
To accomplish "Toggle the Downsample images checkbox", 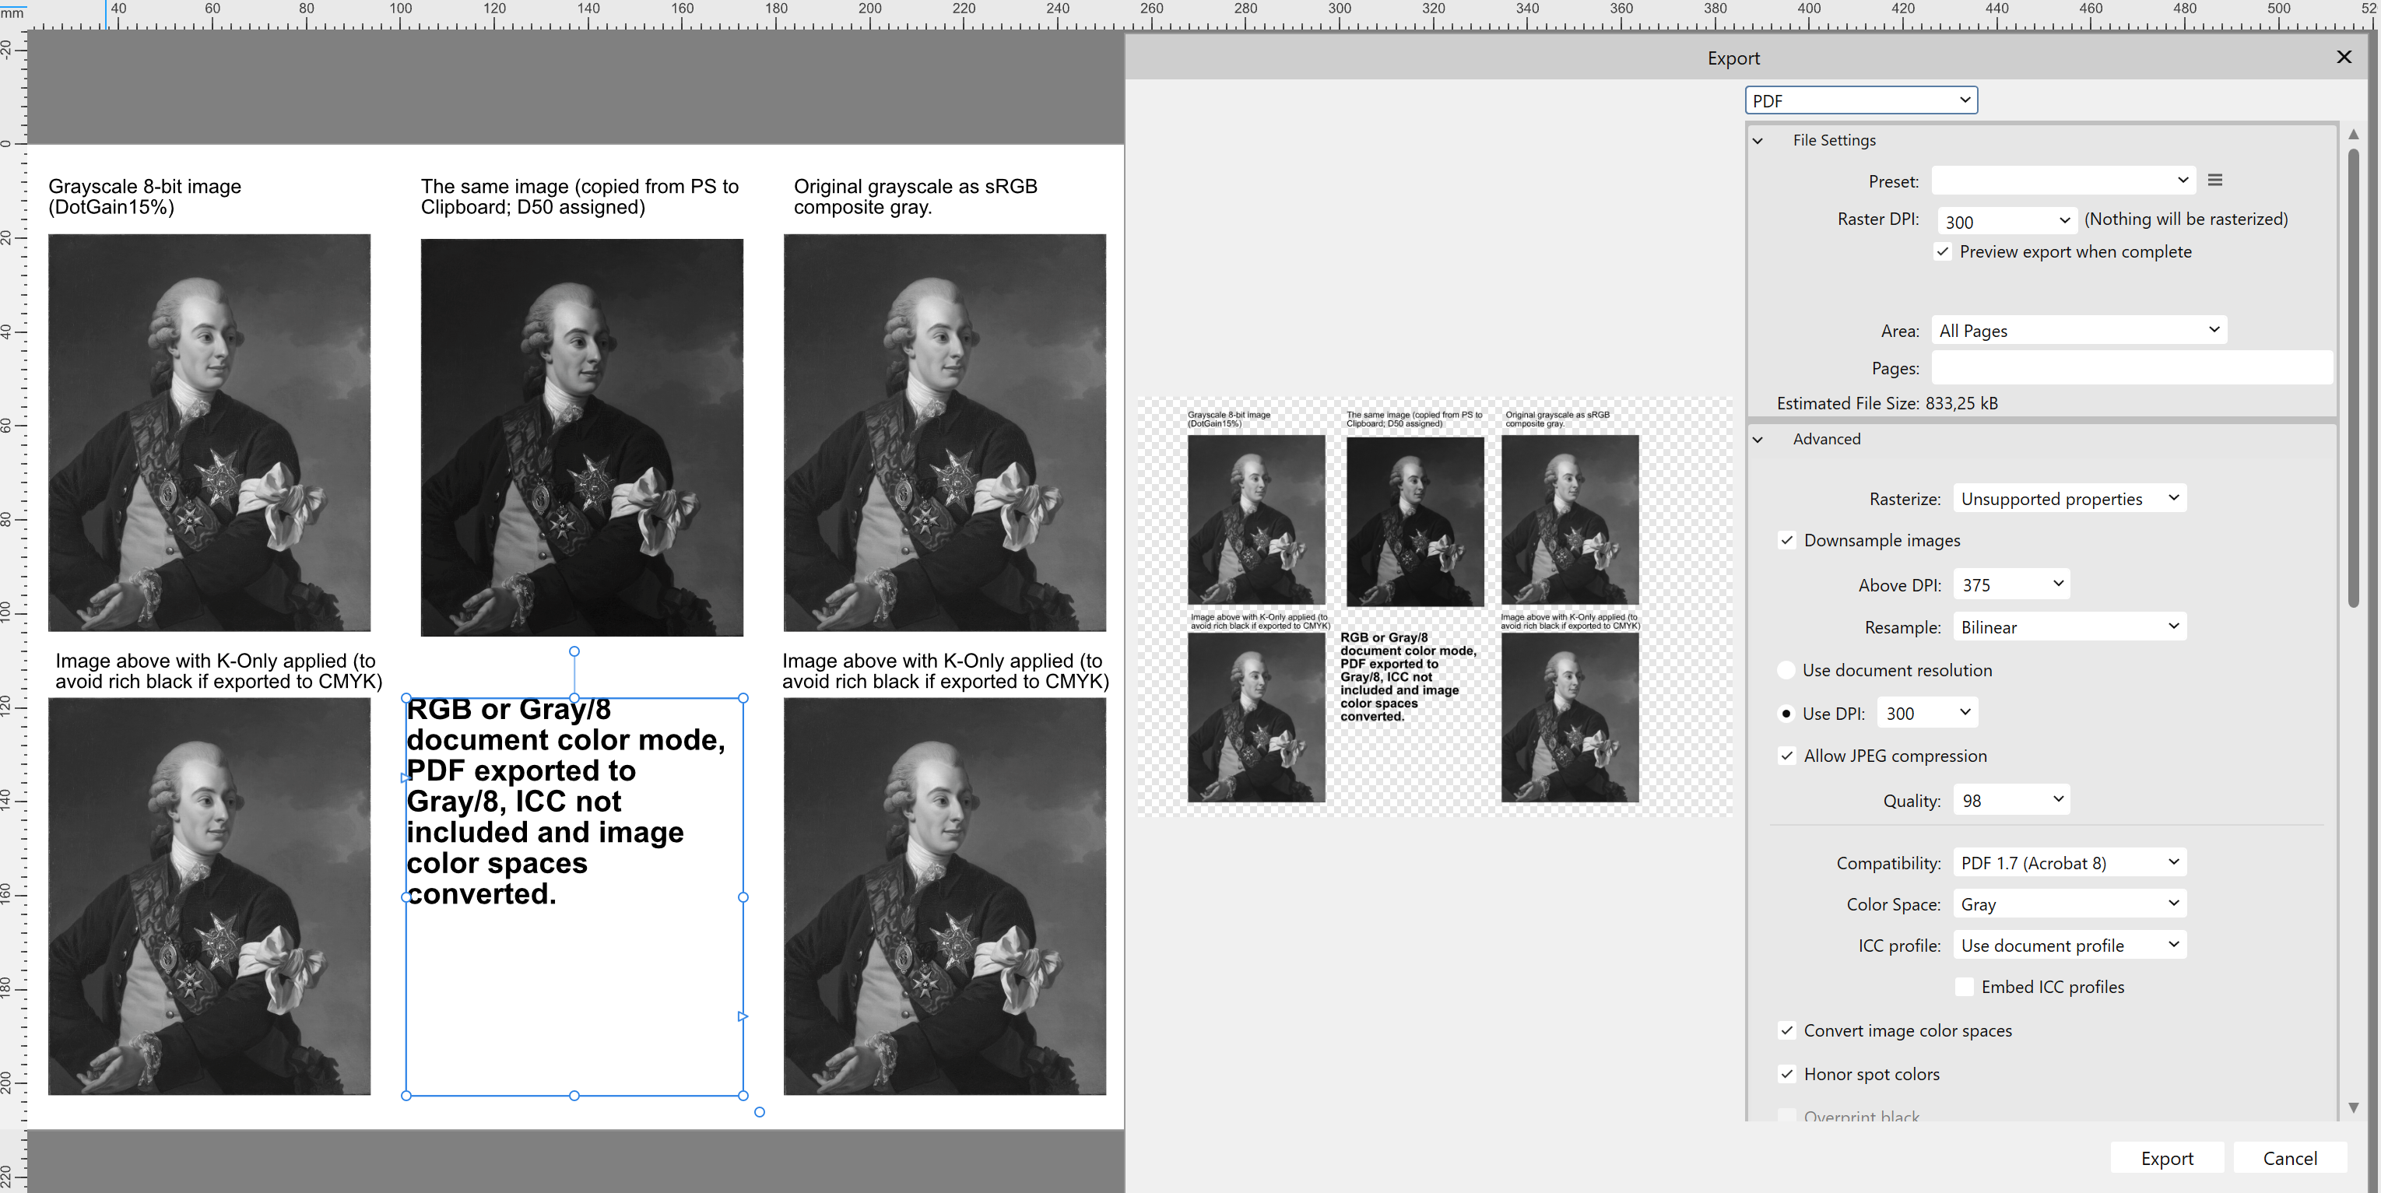I will pos(1786,541).
